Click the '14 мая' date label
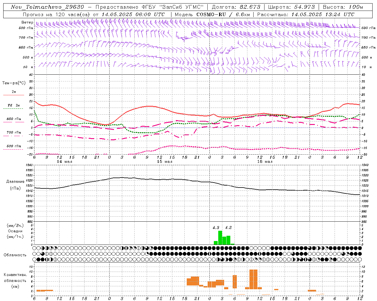This screenshot has height=301, width=377. click(65, 162)
